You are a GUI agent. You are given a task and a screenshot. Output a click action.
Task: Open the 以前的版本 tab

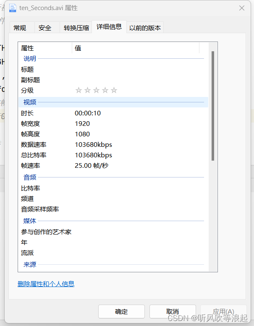(x=145, y=28)
